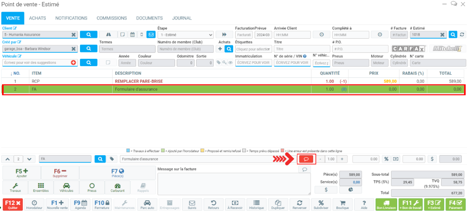
Task: Click the F12 Quitter button
Action: 13,204
